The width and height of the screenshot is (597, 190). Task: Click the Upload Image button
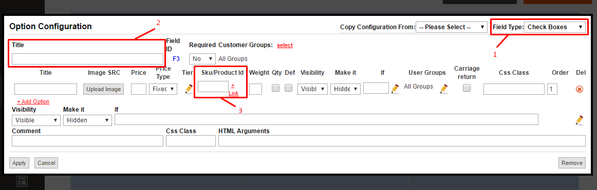click(x=104, y=89)
